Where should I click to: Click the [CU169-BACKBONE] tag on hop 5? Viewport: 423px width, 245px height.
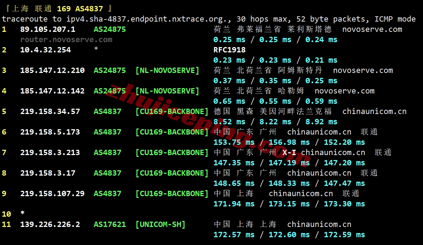172,112
